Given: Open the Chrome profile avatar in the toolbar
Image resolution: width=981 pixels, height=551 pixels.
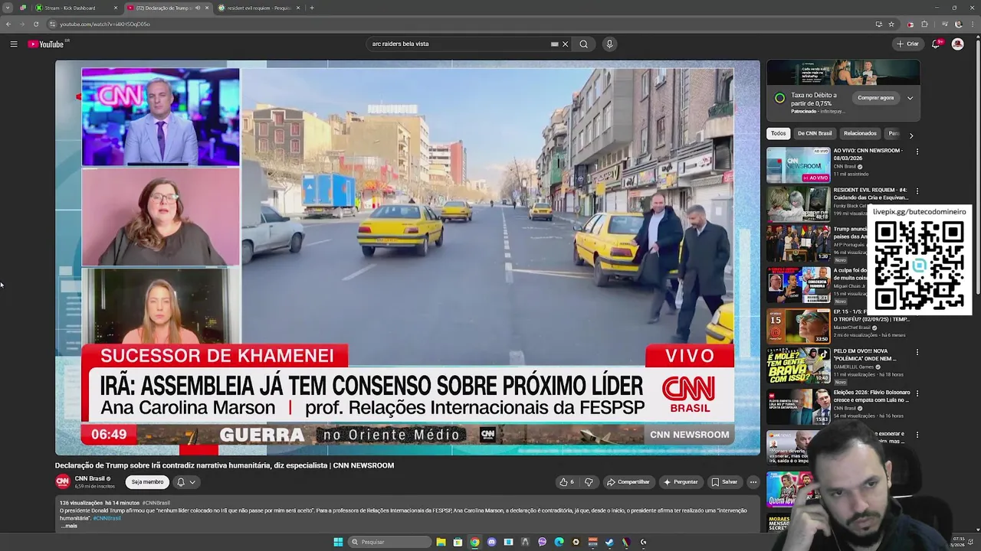Looking at the screenshot, I should click(x=958, y=24).
